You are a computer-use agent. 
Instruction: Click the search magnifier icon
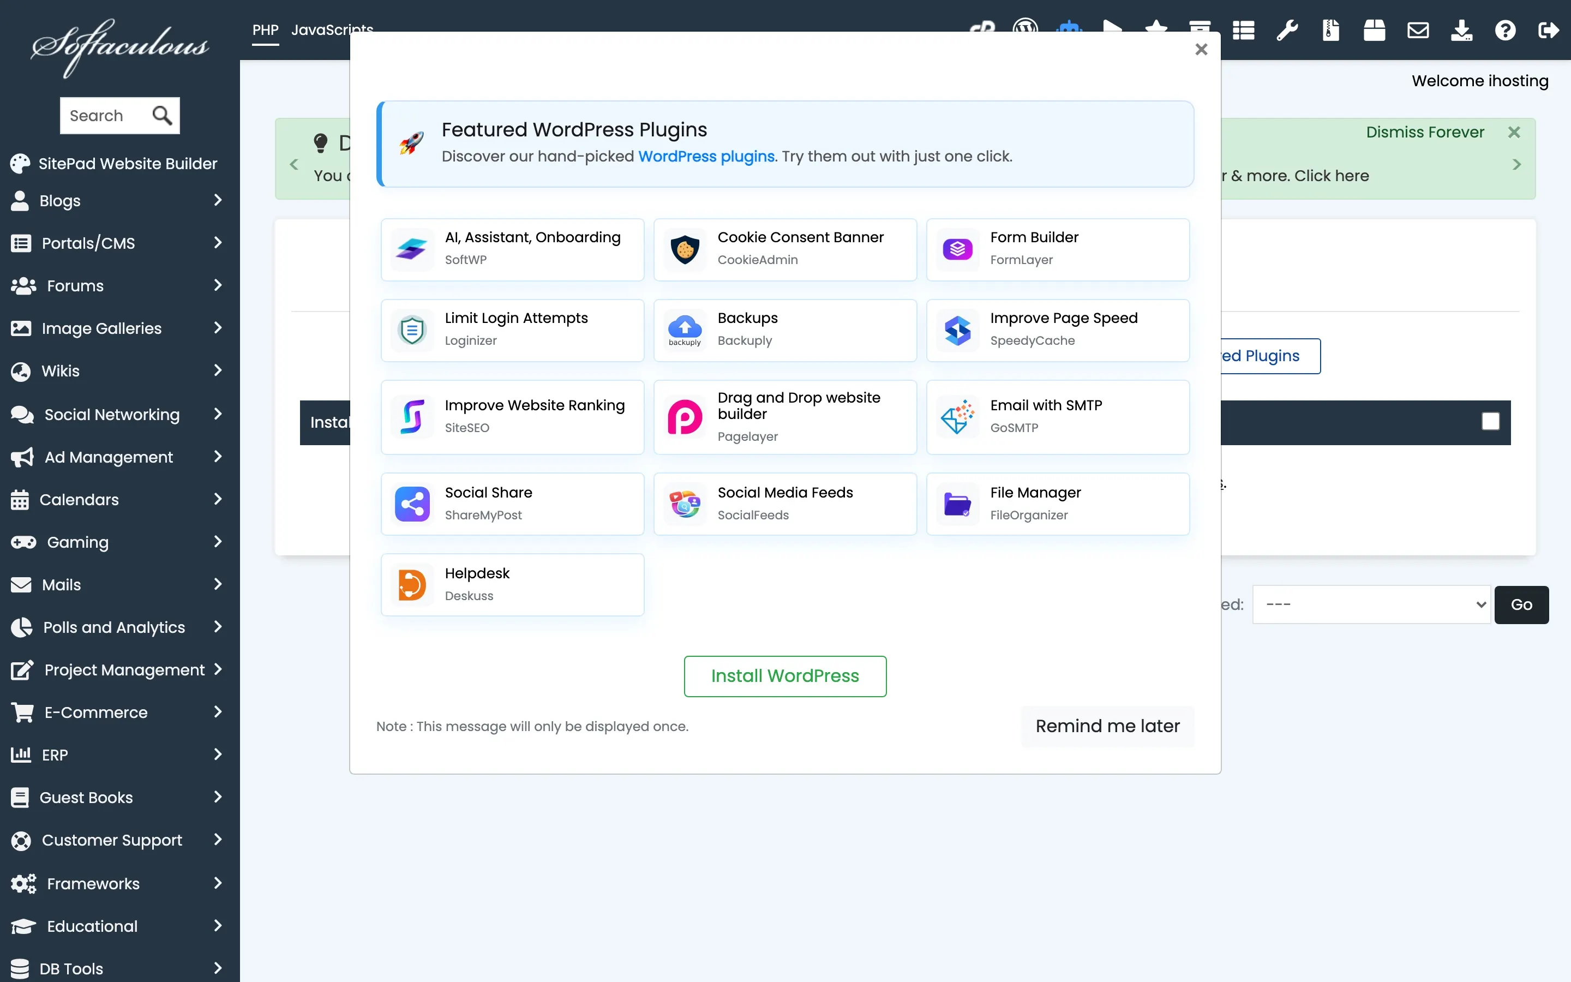[161, 116]
